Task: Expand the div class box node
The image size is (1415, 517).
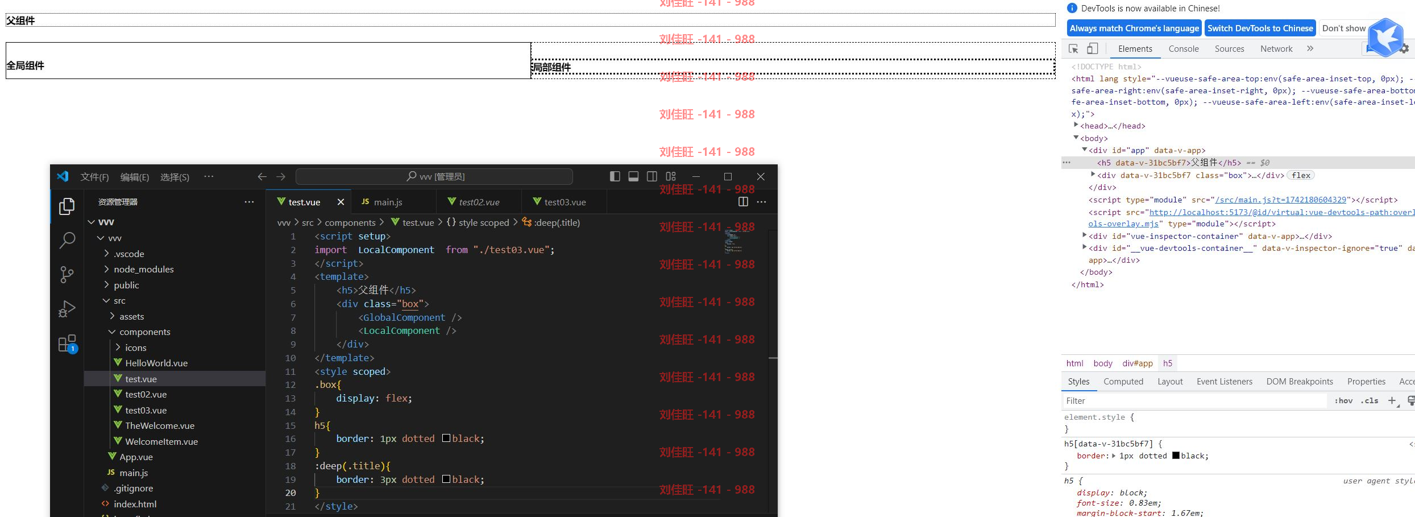Action: pos(1093,174)
